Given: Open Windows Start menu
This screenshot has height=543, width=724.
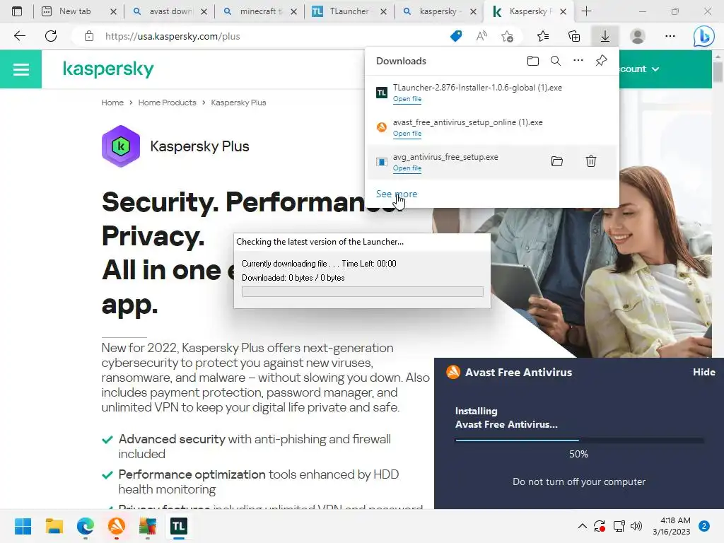Looking at the screenshot, I should [23, 526].
